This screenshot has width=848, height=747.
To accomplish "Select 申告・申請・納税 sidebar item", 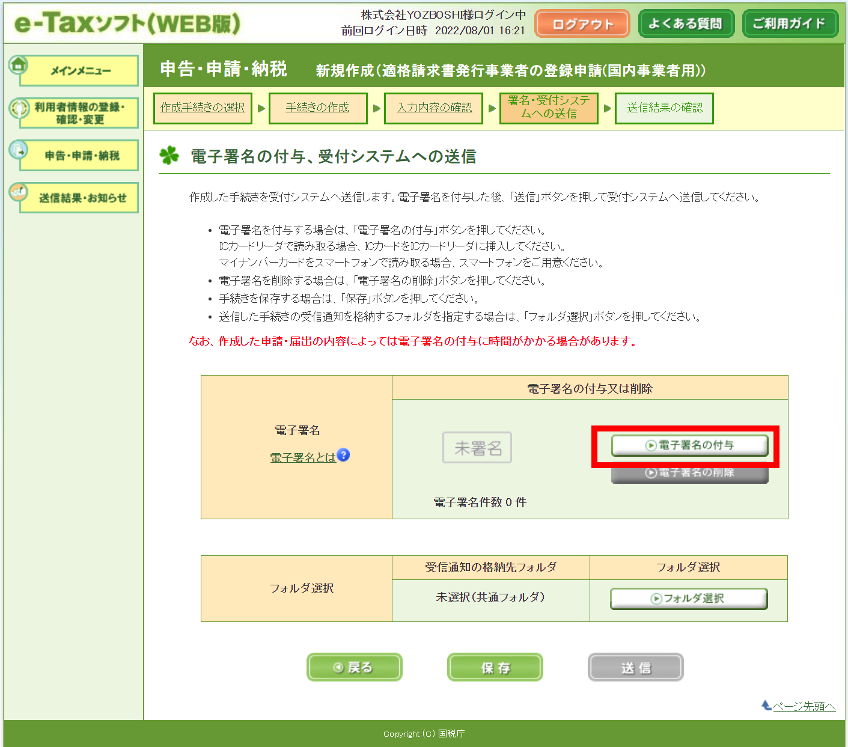I will tap(80, 156).
